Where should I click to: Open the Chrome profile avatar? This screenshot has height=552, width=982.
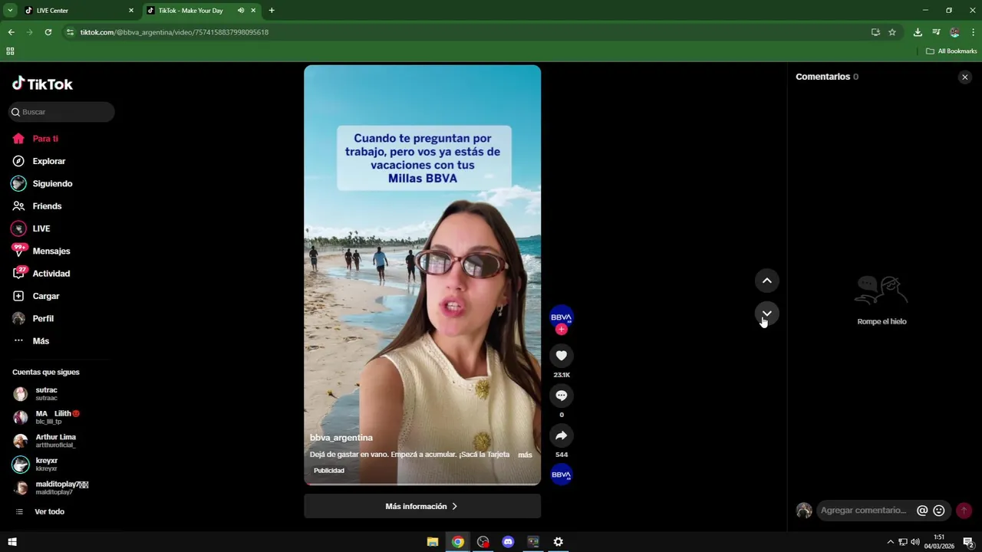click(954, 32)
